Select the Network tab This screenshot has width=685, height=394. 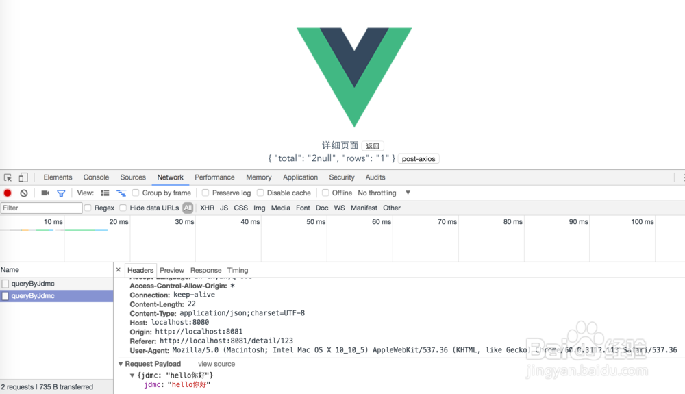click(171, 177)
